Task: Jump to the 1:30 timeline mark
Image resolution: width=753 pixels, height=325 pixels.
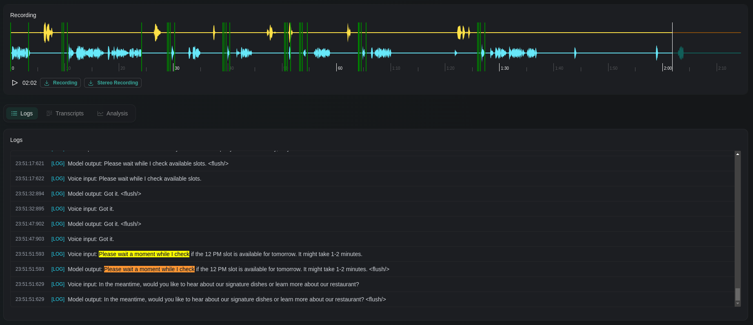Action: [x=505, y=68]
